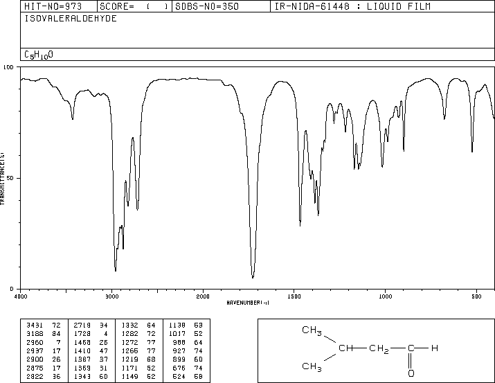Click the 100 transmittance axis label
Screen dimensions: 495x383
pyautogui.click(x=8, y=67)
